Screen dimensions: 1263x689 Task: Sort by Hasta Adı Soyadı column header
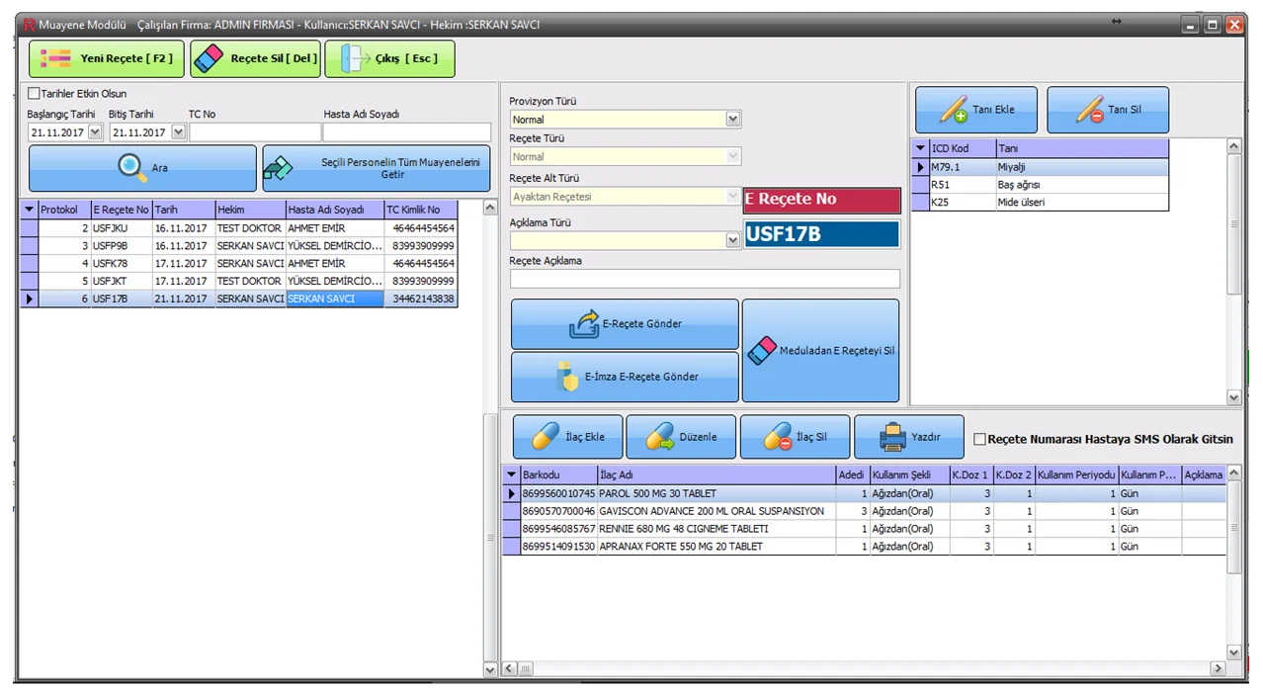point(334,210)
